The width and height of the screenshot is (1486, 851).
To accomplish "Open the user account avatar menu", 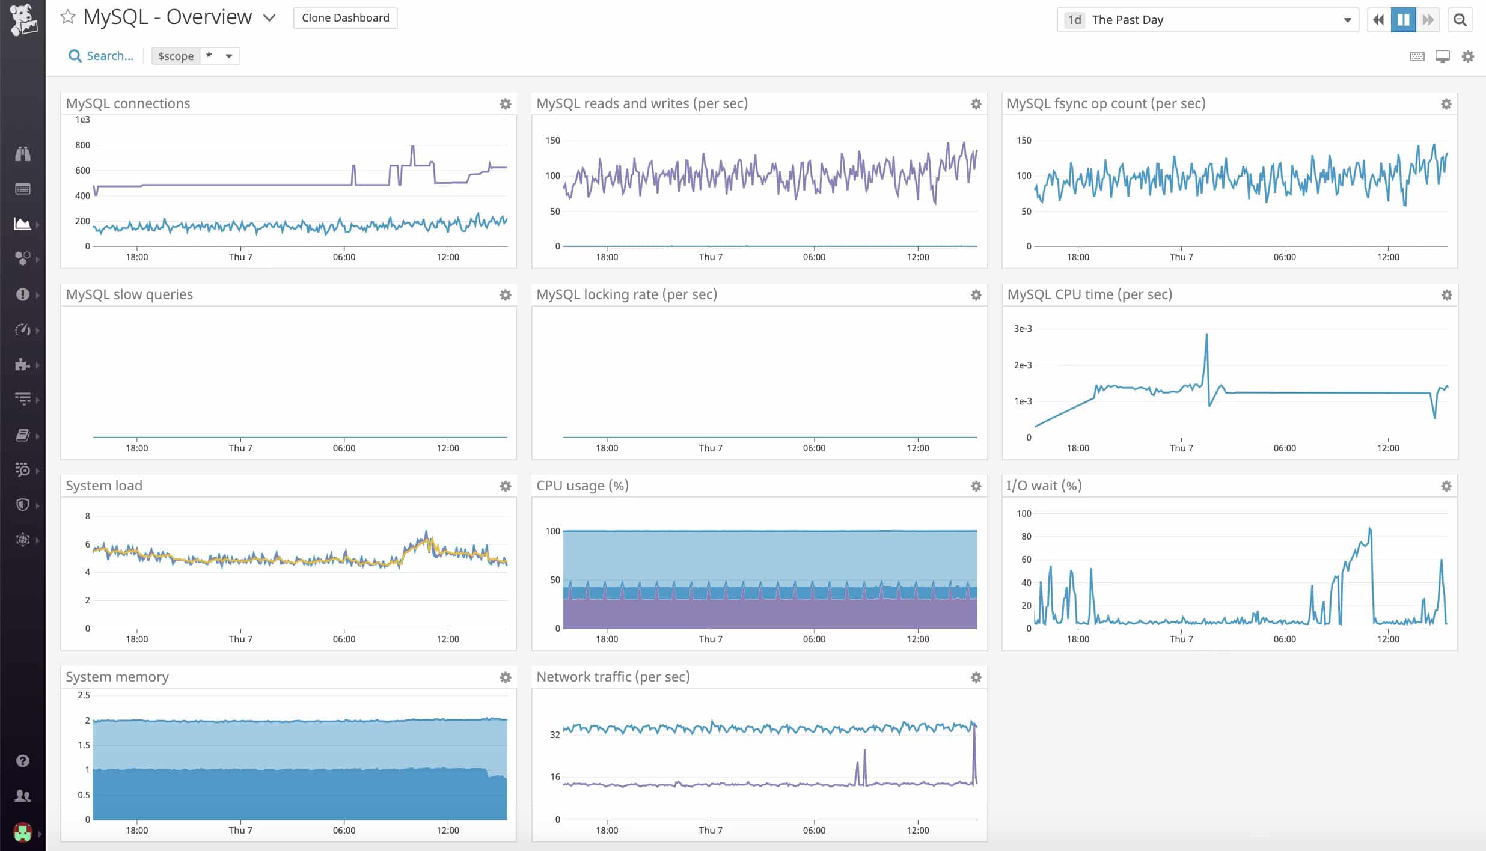I will [23, 833].
